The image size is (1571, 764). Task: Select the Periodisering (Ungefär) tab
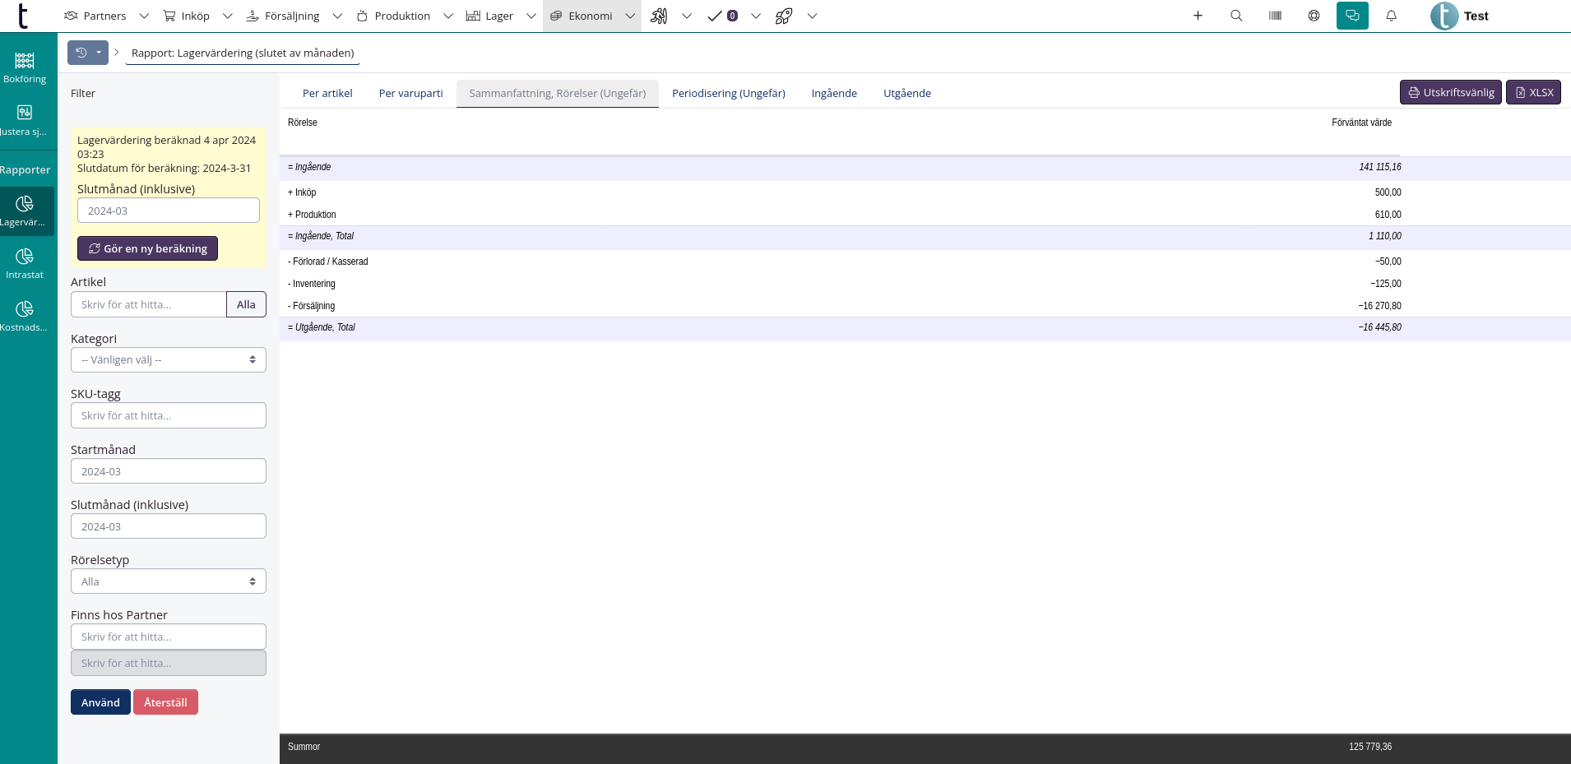click(x=728, y=93)
